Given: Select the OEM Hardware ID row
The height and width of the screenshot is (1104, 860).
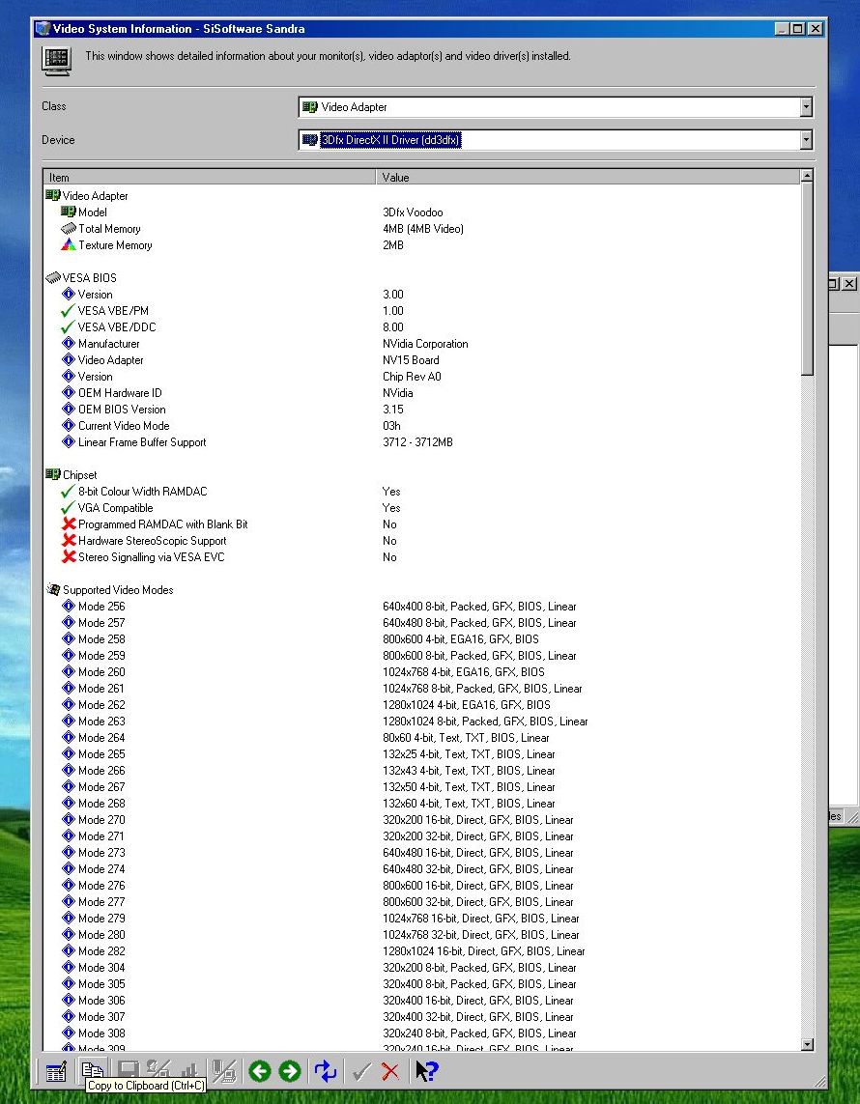Looking at the screenshot, I should point(421,393).
